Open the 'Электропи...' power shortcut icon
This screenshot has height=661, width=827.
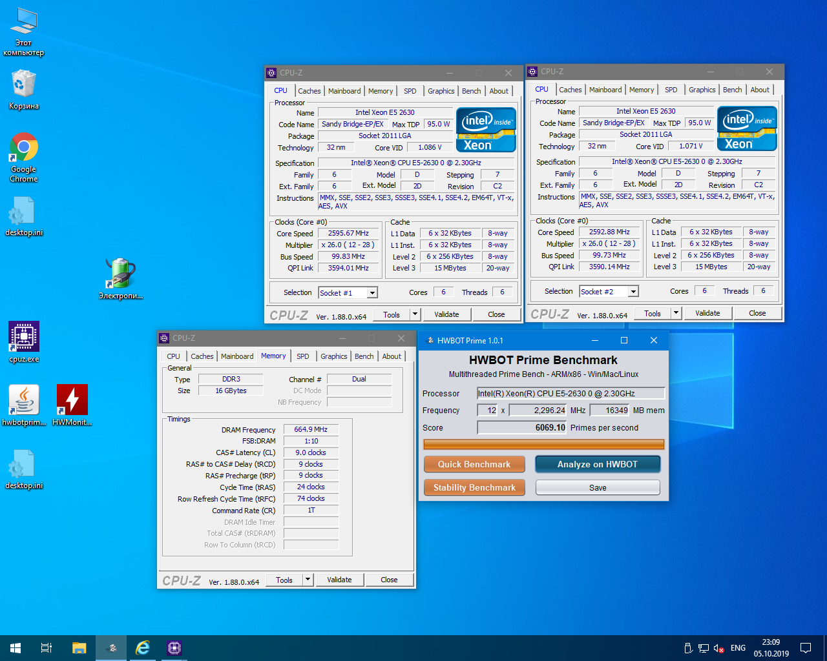(121, 279)
